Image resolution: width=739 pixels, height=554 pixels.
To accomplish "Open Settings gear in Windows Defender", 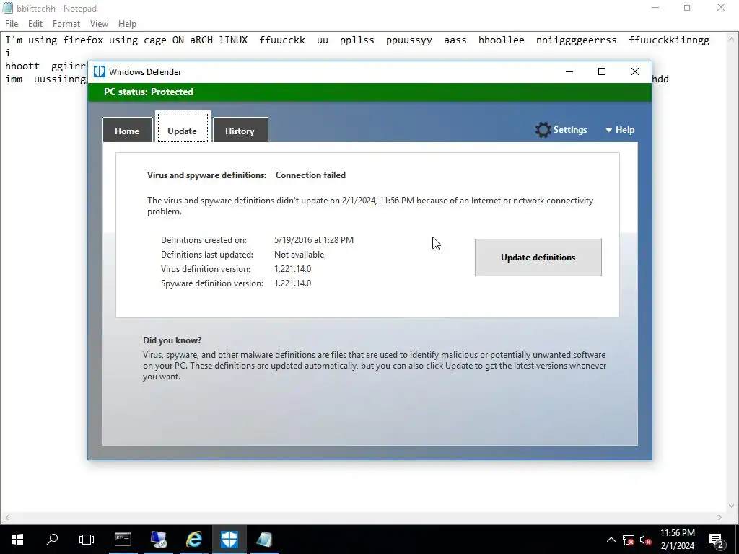I will tap(561, 130).
